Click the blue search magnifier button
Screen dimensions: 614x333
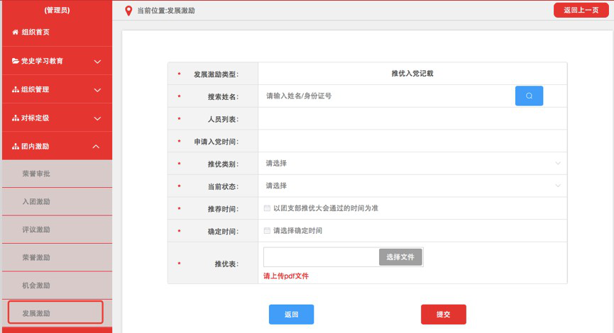[x=529, y=96]
